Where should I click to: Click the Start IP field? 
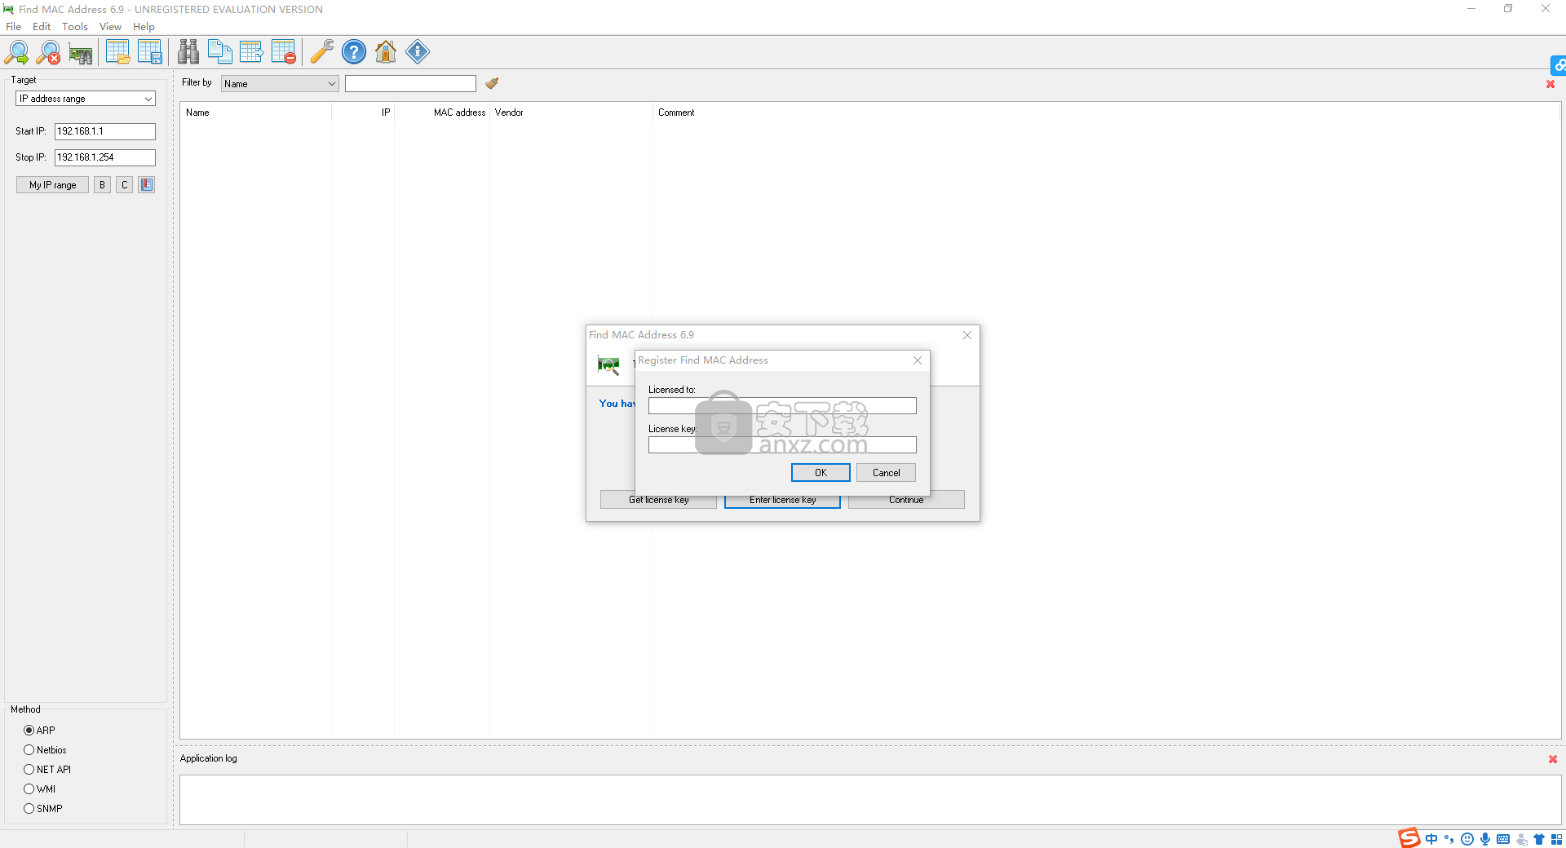(x=105, y=131)
